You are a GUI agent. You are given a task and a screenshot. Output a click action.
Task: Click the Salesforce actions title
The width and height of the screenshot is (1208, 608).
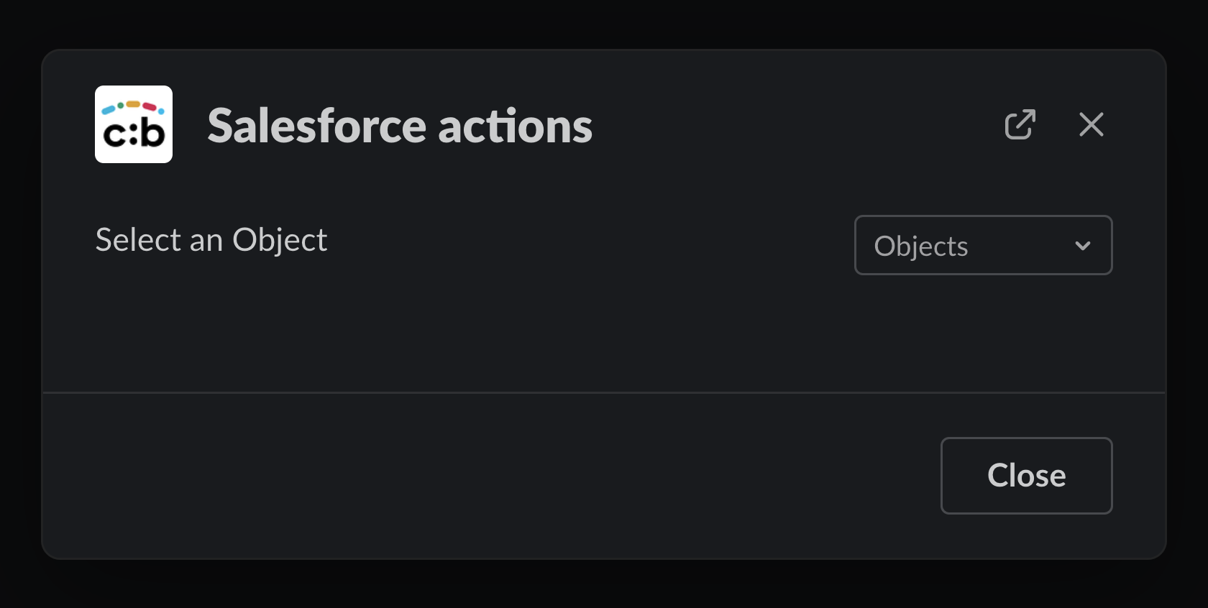pyautogui.click(x=400, y=126)
